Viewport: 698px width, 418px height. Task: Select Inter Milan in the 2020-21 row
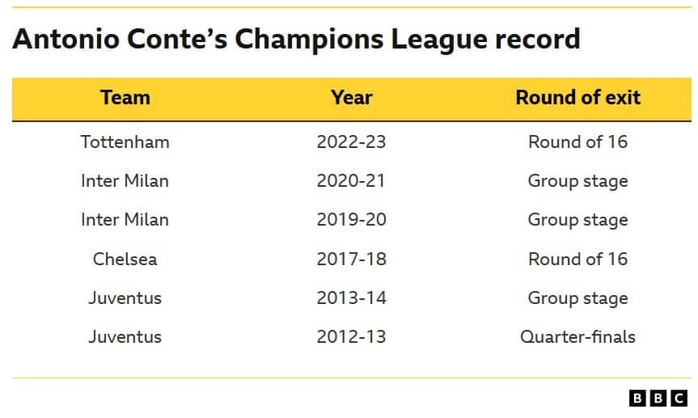125,181
